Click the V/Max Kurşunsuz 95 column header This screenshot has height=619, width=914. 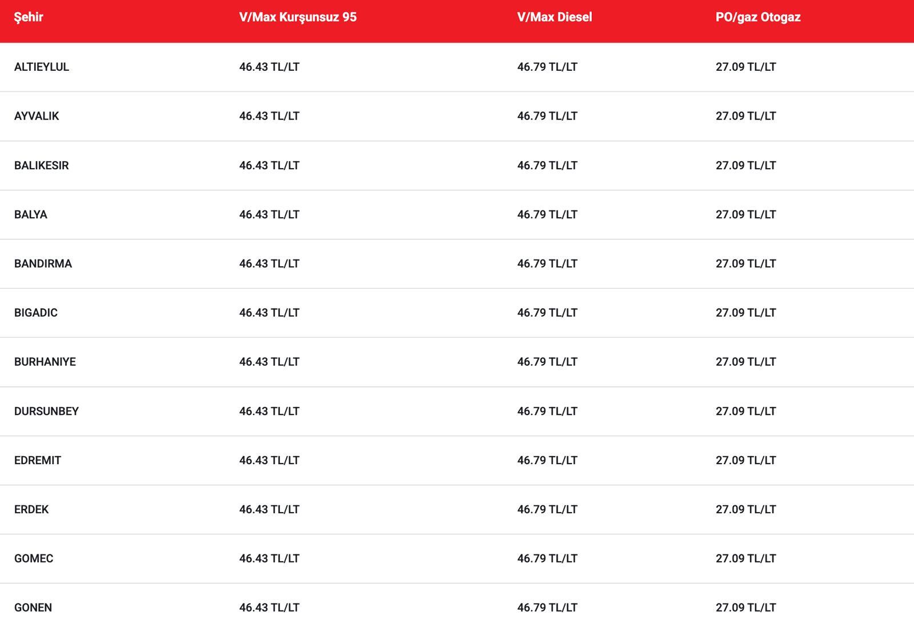click(298, 17)
